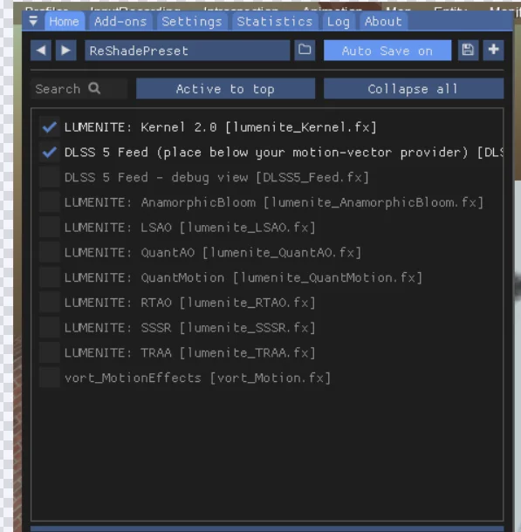Add a new preset with plus icon
This screenshot has height=532, width=521.
pos(493,51)
